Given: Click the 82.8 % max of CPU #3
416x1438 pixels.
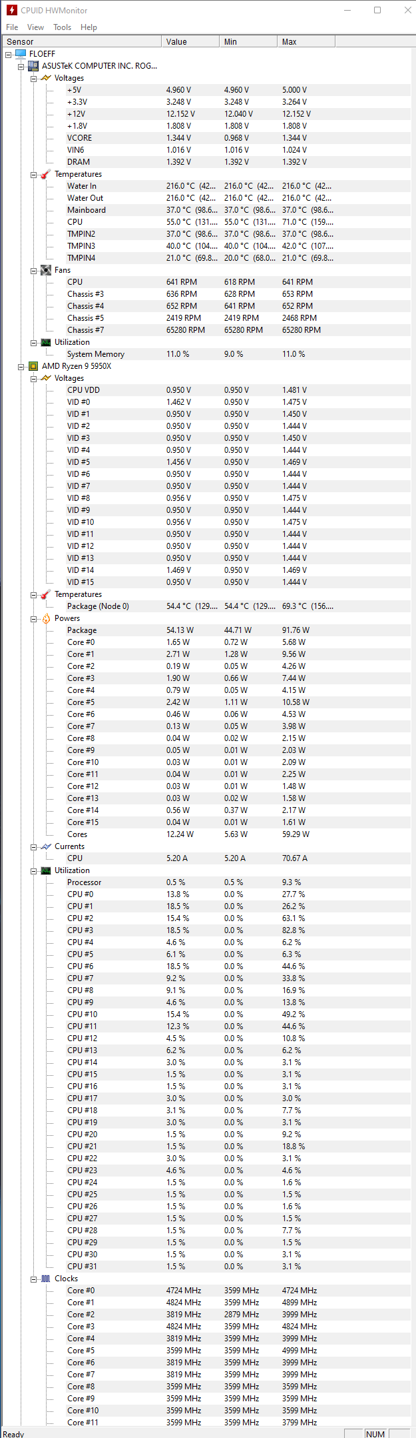Looking at the screenshot, I should [x=294, y=930].
